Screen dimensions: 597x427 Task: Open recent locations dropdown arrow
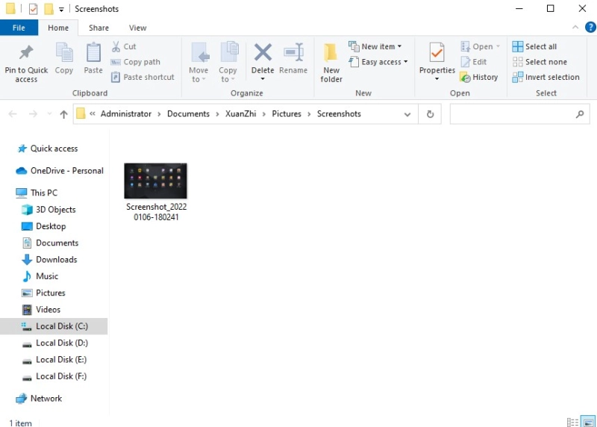pyautogui.click(x=49, y=114)
